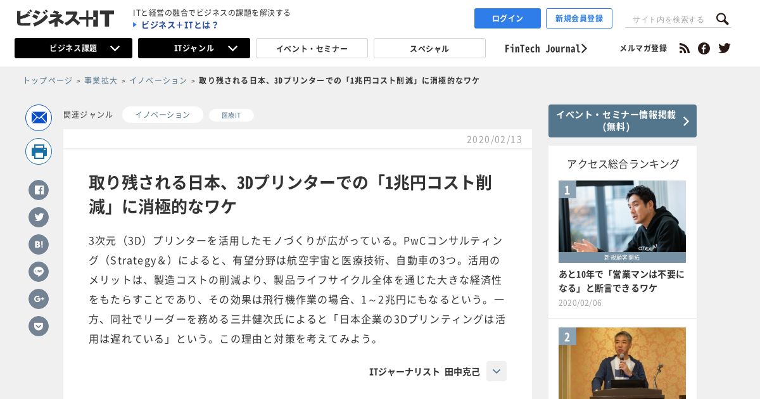The image size is (760, 399).
Task: Open the Facebook icon in header
Action: coord(704,48)
